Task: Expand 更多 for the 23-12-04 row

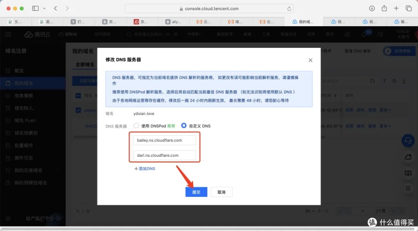Action: [385, 110]
